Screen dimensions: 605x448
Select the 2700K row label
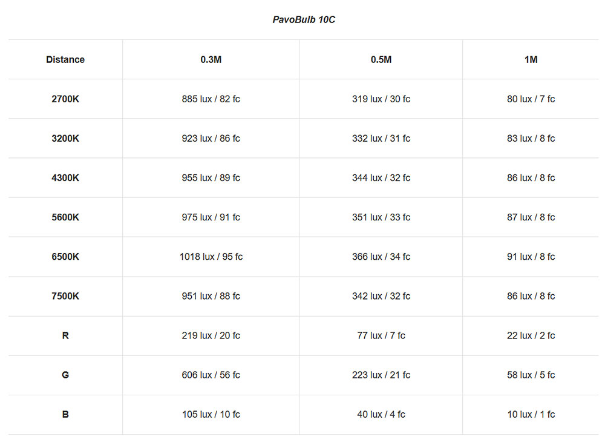point(65,99)
